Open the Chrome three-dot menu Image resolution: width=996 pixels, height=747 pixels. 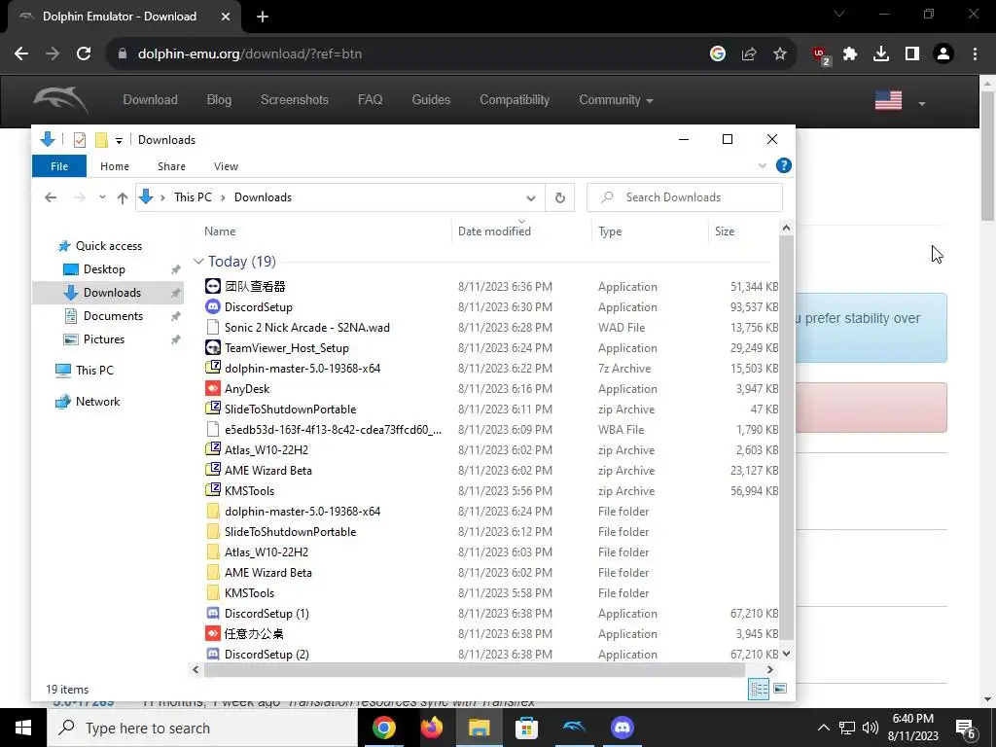pos(975,54)
